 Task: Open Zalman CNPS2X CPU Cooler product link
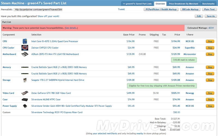pyautogui.click(x=45, y=48)
